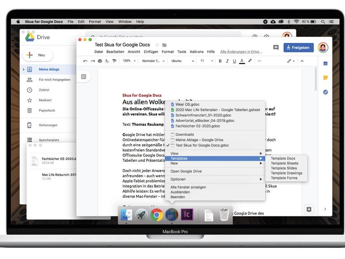Collapse the menus with the up chevron
The height and width of the screenshot is (259, 345).
pyautogui.click(x=302, y=61)
